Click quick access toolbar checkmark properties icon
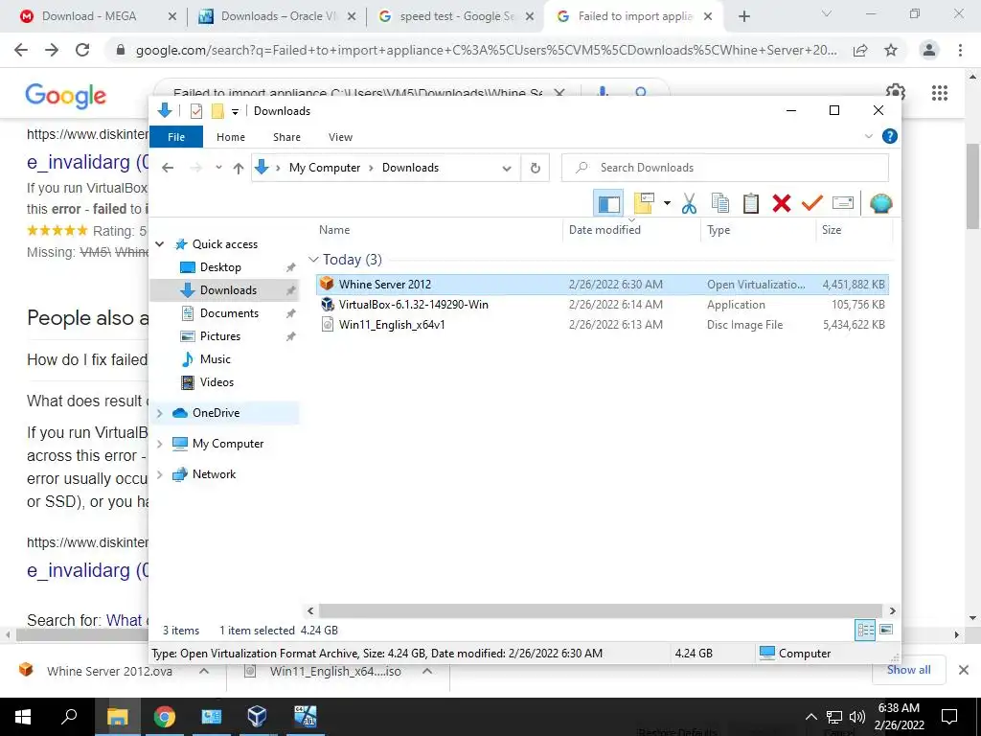981x736 pixels. 196,111
